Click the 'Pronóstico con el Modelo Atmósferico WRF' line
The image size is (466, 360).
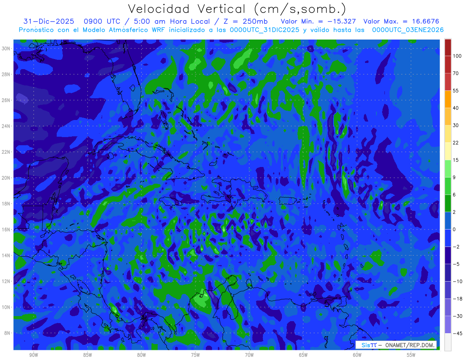click(231, 30)
